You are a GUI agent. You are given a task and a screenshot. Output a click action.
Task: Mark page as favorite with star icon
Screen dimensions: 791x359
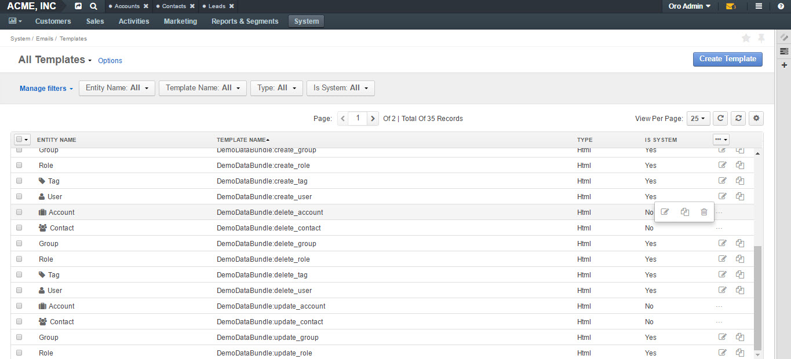point(746,38)
